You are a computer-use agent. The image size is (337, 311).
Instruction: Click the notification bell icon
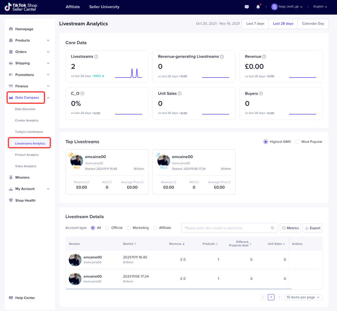pyautogui.click(x=258, y=7)
